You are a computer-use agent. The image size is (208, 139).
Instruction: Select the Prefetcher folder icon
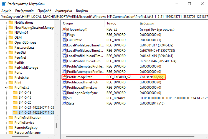click(11, 78)
